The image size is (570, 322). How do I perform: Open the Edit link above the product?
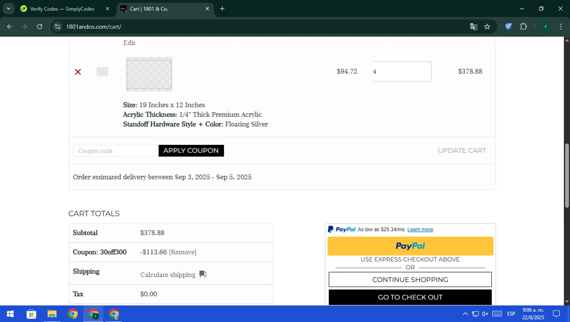tap(129, 43)
